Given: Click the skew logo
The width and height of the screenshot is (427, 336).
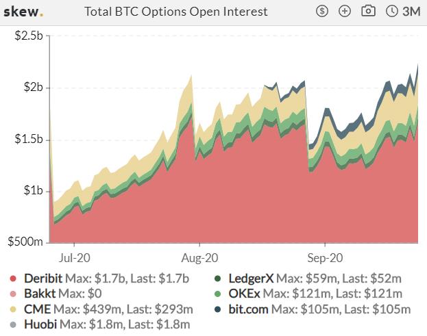Looking at the screenshot, I should 23,12.
